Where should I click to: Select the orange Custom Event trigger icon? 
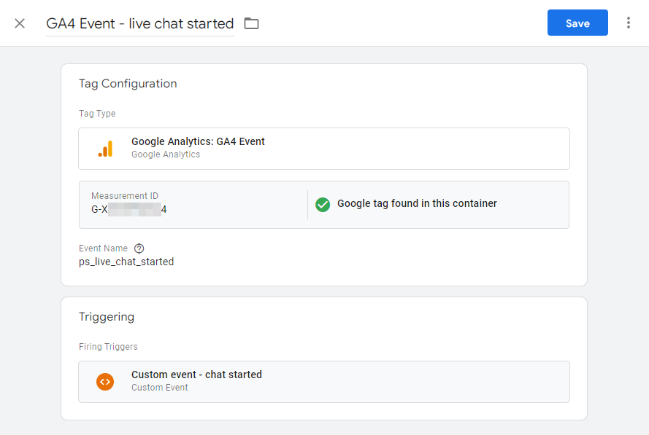pyautogui.click(x=105, y=381)
